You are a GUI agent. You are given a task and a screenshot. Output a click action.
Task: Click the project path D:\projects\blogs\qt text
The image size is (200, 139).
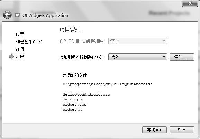click(x=107, y=84)
